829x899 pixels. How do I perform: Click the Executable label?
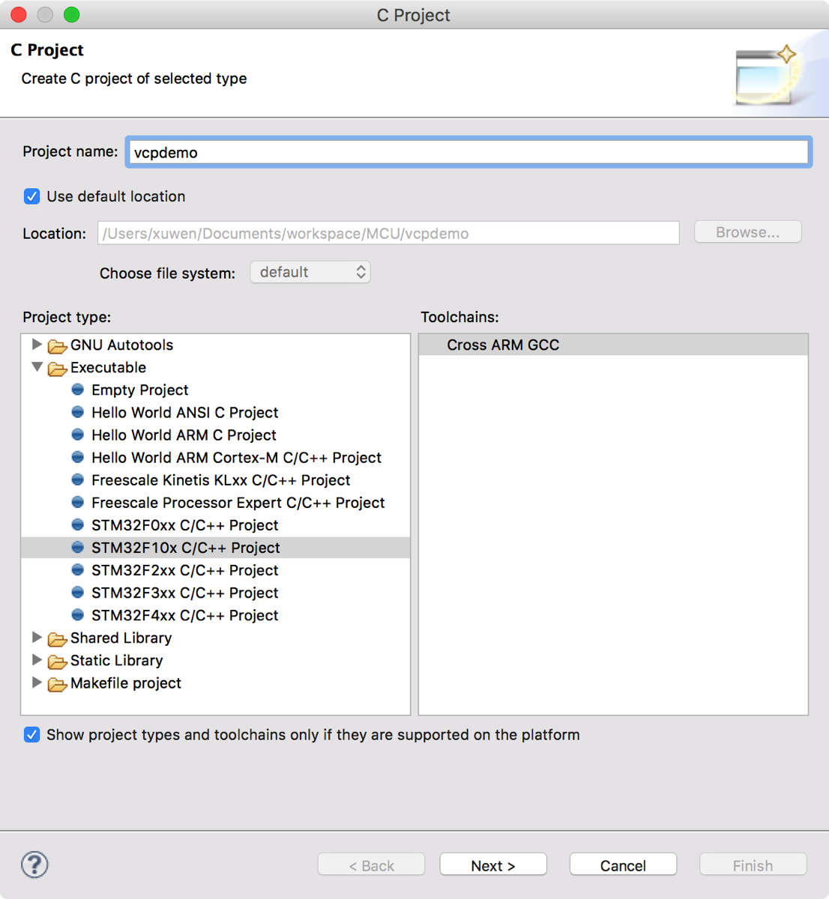(x=108, y=367)
